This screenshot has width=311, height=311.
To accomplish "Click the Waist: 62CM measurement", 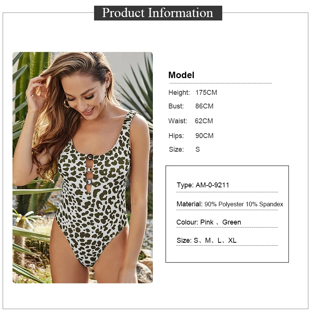I will [x=191, y=121].
